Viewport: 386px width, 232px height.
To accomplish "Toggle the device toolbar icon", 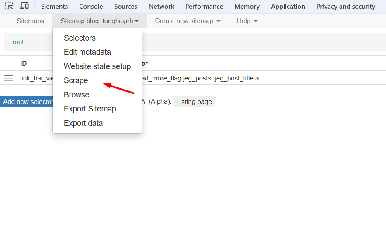I will point(24,6).
